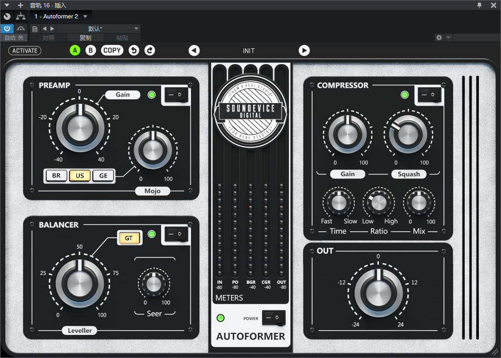Viewport: 501px width, 358px height.
Task: Select preset slot B
Action: (91, 50)
